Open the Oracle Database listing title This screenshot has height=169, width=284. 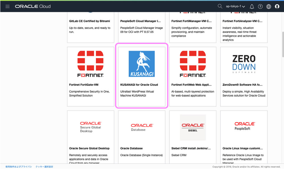point(131,148)
